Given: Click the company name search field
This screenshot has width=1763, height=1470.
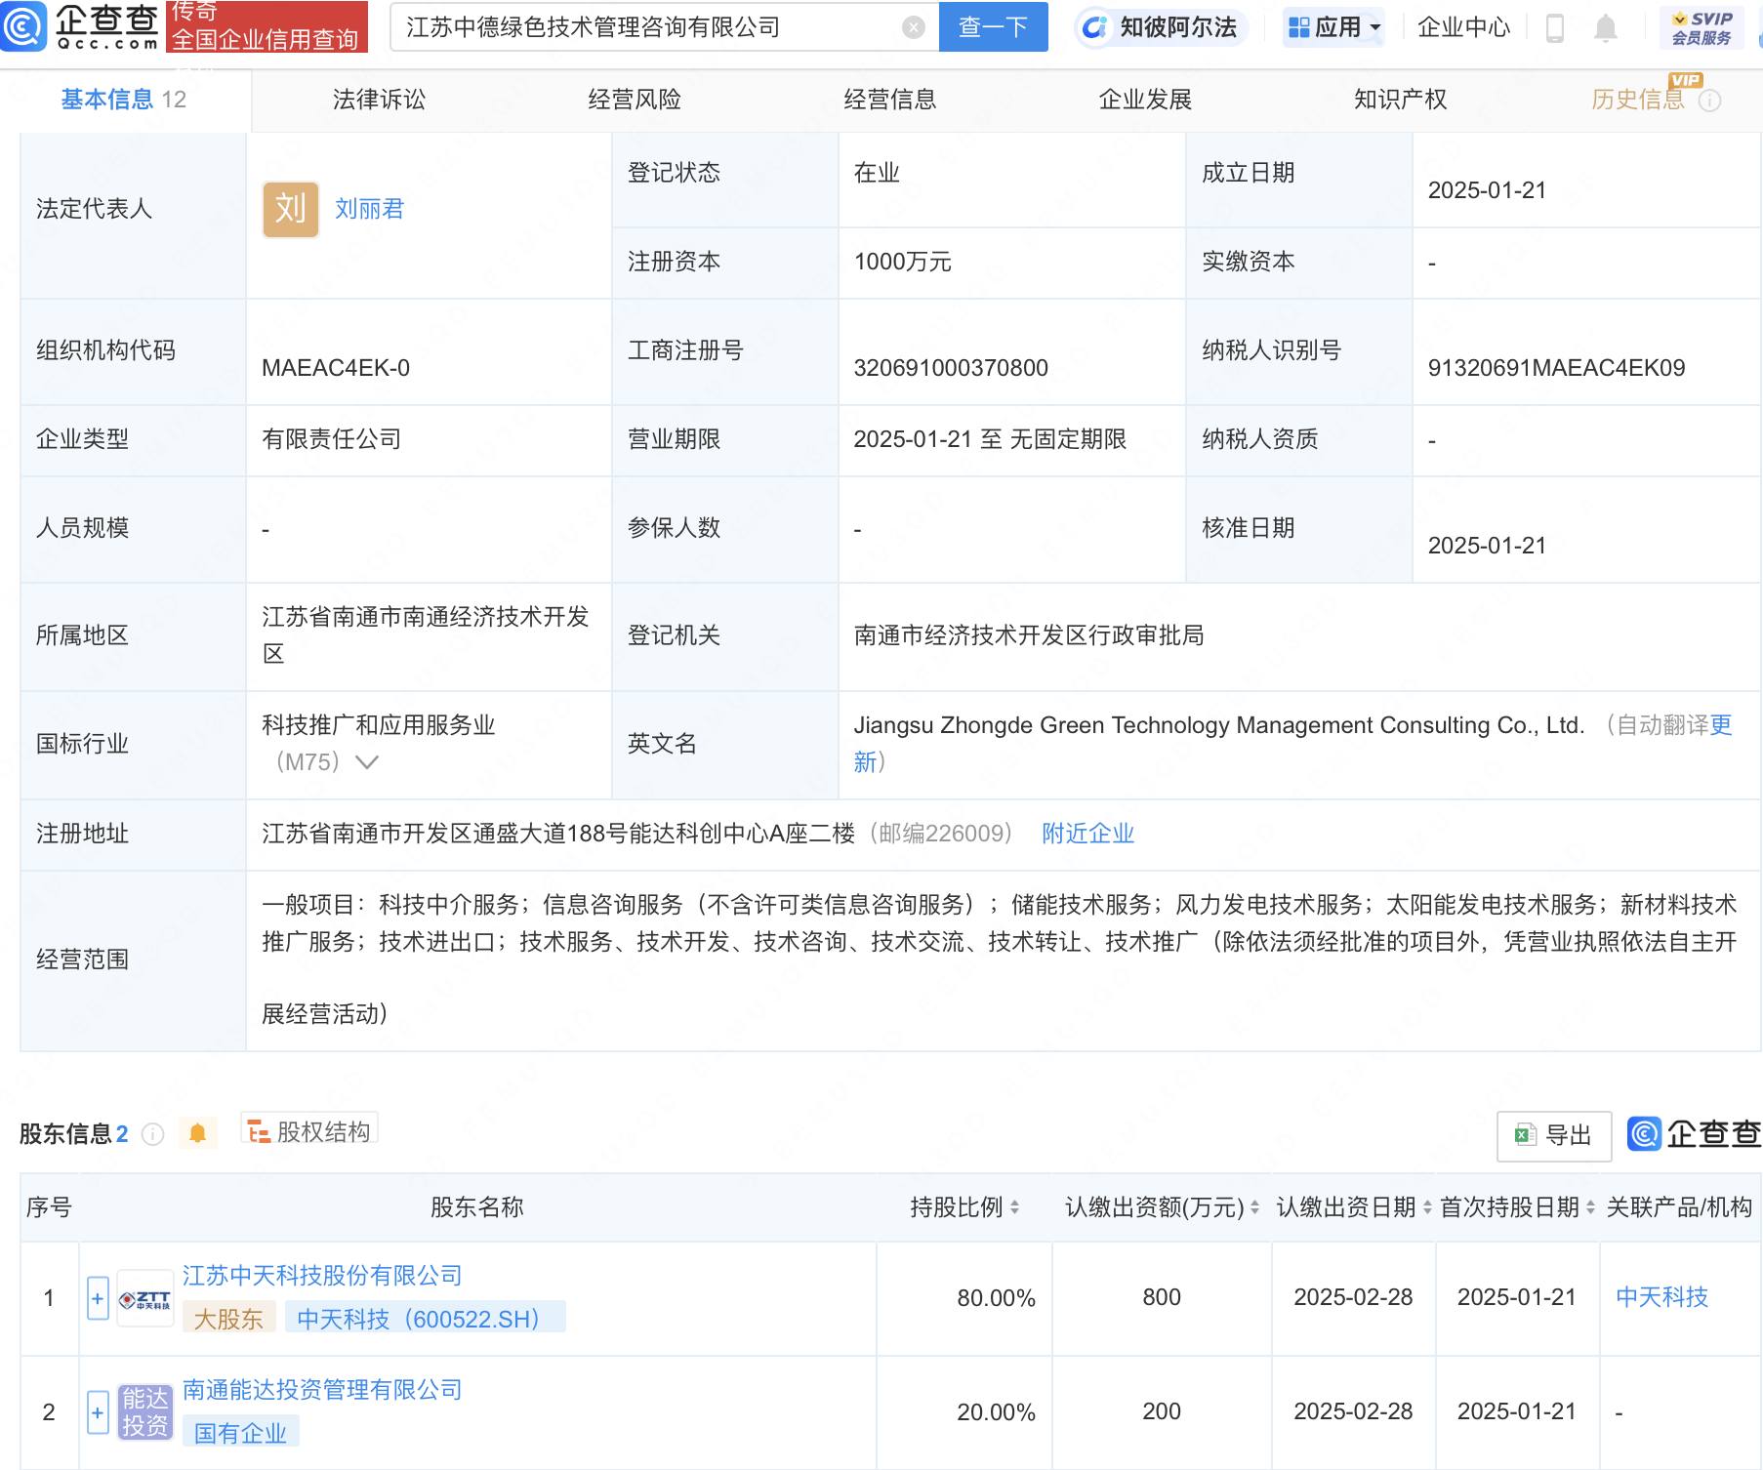Looking at the screenshot, I should point(644,27).
